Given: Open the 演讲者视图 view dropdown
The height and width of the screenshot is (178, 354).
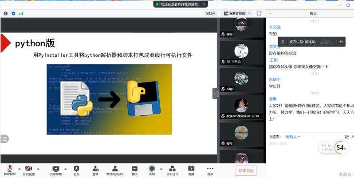Looking at the screenshot, I should [x=236, y=13].
